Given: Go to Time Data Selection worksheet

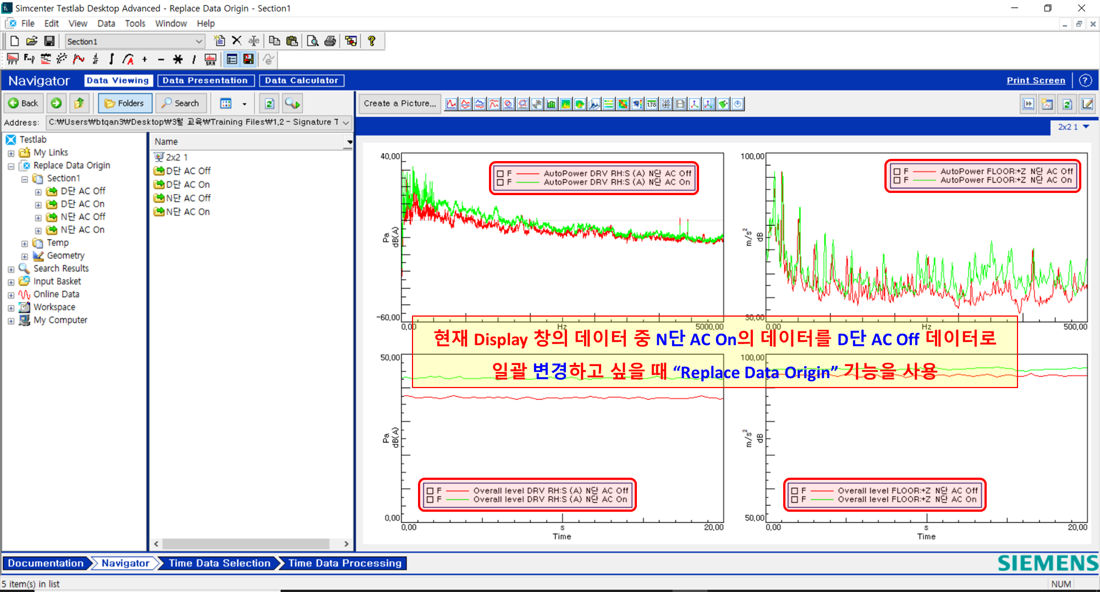Looking at the screenshot, I should point(219,563).
